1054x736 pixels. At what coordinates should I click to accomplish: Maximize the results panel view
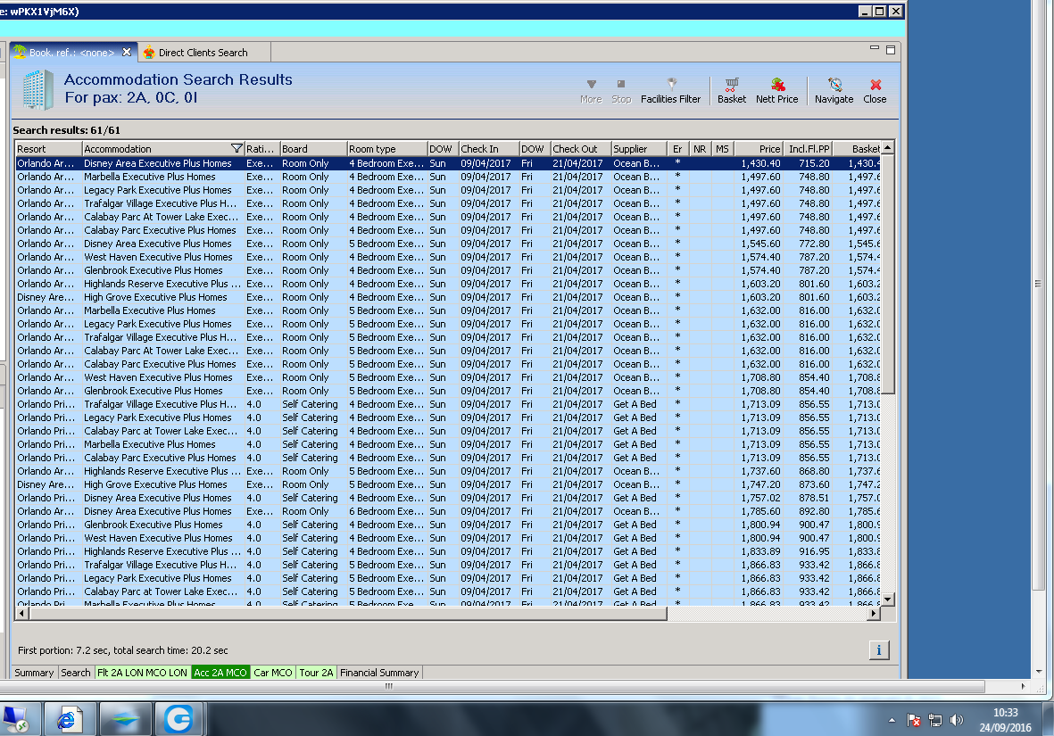tap(891, 50)
